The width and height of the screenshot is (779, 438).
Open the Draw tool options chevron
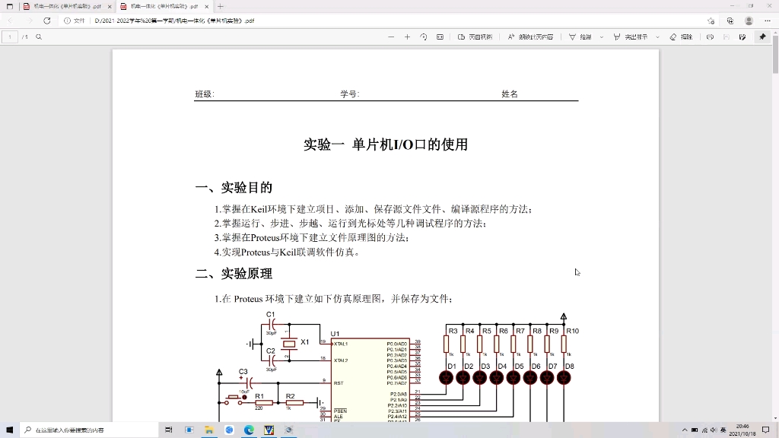click(601, 36)
